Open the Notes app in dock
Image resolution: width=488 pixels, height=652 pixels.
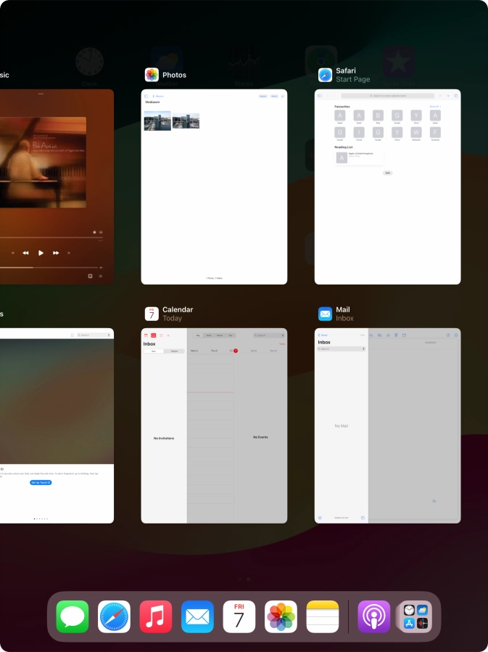coord(323,616)
